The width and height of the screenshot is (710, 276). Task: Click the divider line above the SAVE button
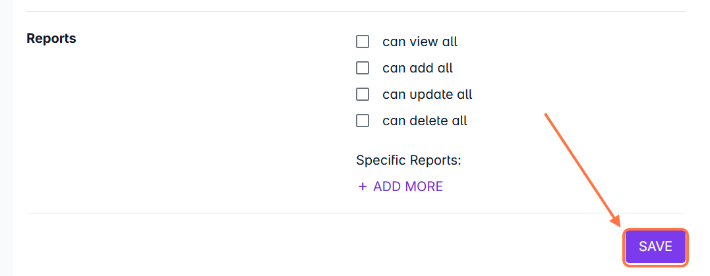click(x=356, y=213)
